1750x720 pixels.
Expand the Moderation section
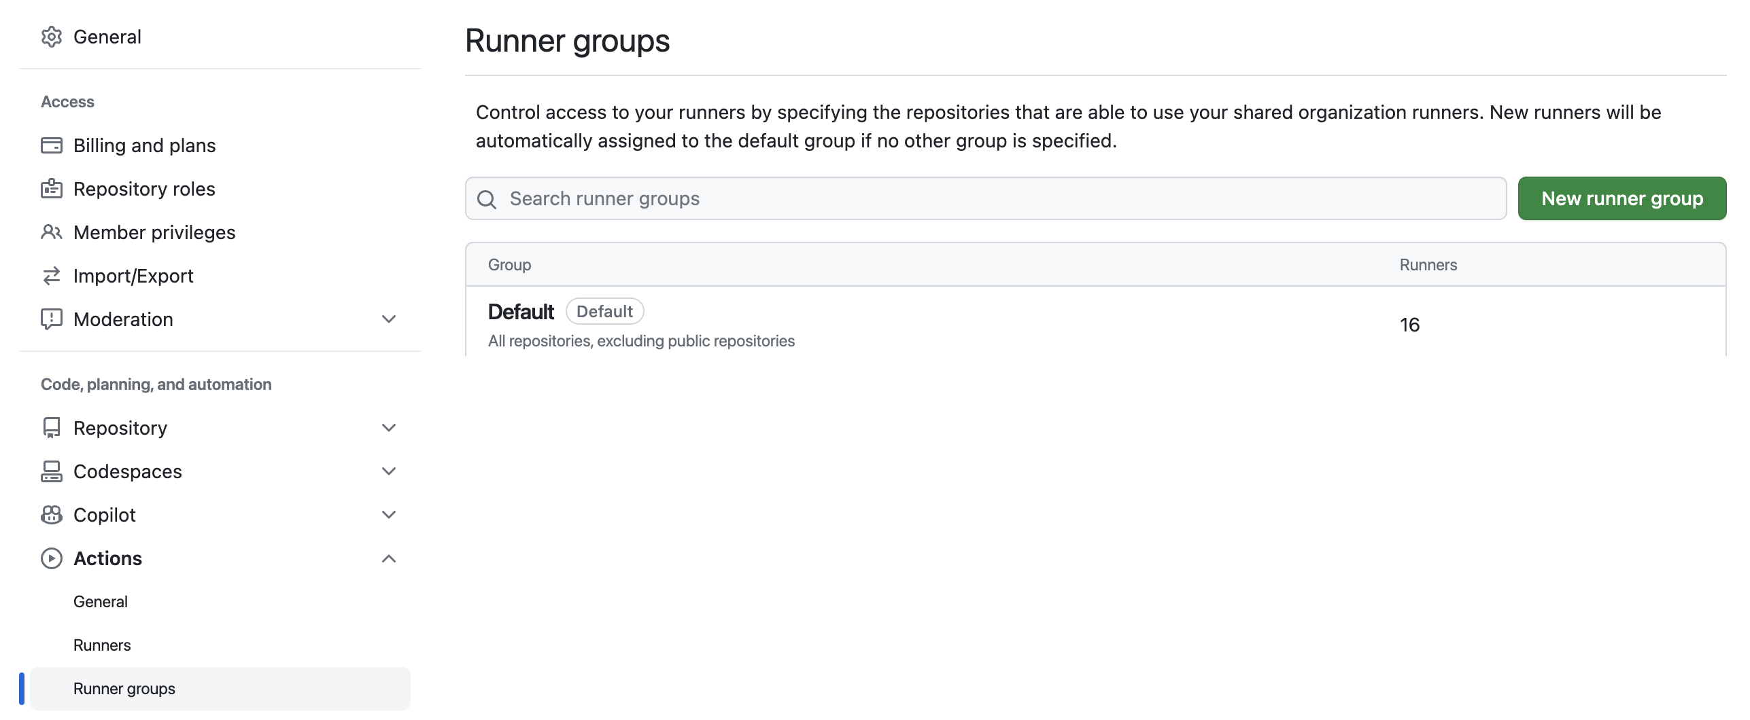click(x=388, y=319)
